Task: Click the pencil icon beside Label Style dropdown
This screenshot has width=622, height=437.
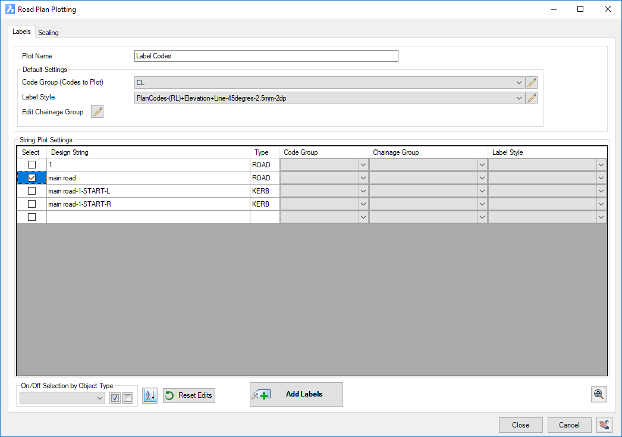Action: [532, 98]
